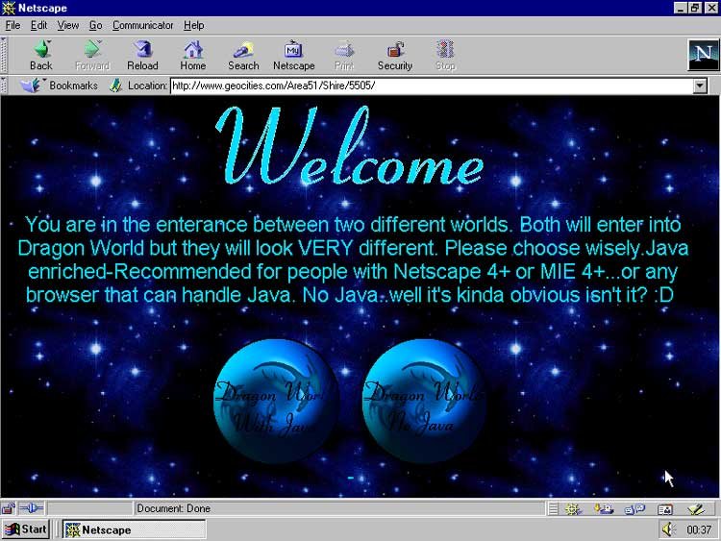Open the Location URL history dropdown
The width and height of the screenshot is (721, 541).
[x=700, y=86]
